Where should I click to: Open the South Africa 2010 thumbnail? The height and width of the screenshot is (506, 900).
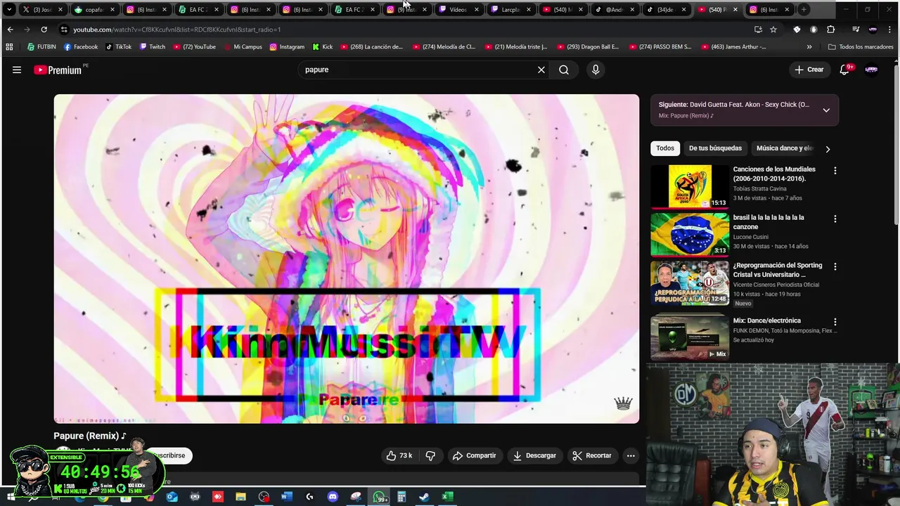pos(690,186)
